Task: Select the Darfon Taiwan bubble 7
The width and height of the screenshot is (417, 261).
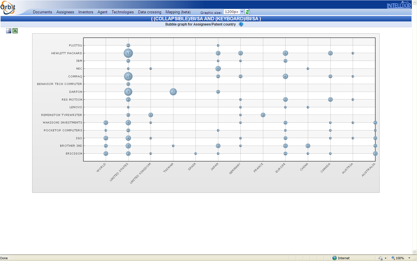Action: [x=173, y=92]
